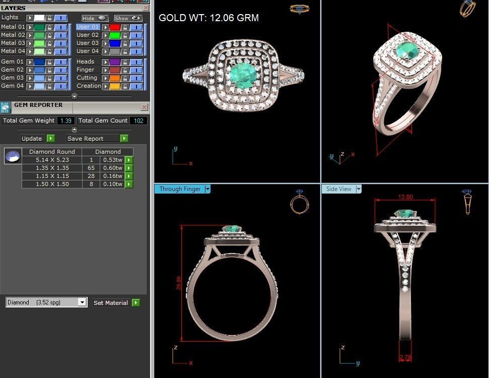Lock the Lights layer

49,18
